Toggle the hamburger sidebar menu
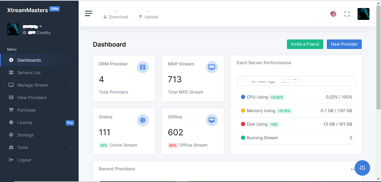Screen dimensions: 381x182 tap(89, 14)
